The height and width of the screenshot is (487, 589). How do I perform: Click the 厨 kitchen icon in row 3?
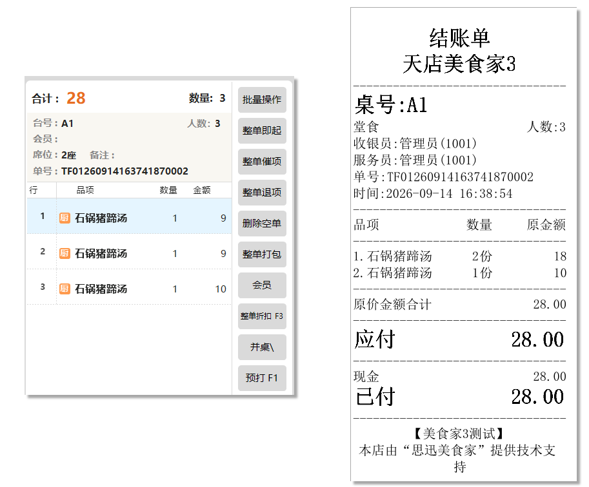coord(65,289)
